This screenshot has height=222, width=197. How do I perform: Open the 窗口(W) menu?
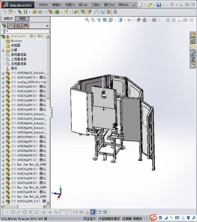pos(109,5)
